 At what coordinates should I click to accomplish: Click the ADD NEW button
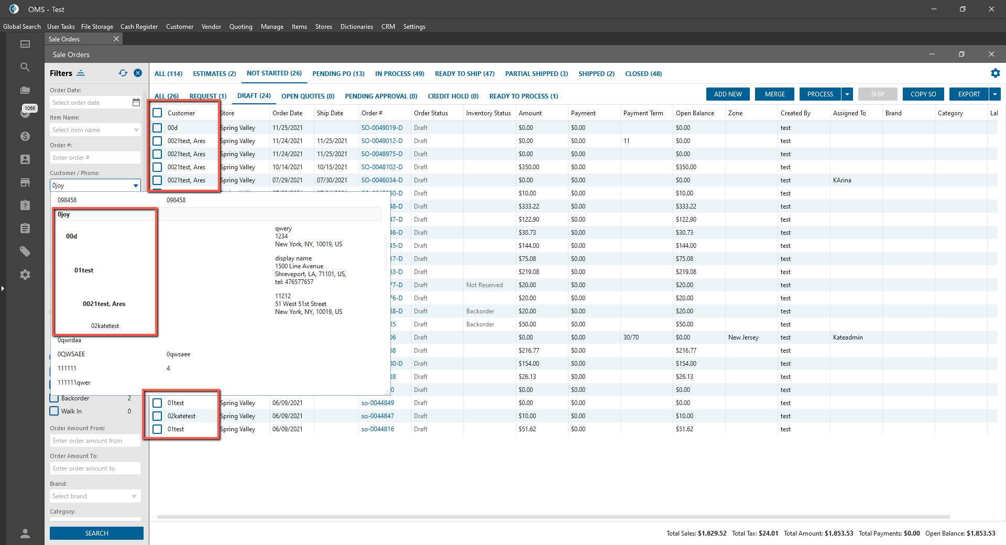click(x=727, y=94)
